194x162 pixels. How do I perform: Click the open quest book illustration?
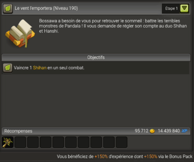(20, 34)
